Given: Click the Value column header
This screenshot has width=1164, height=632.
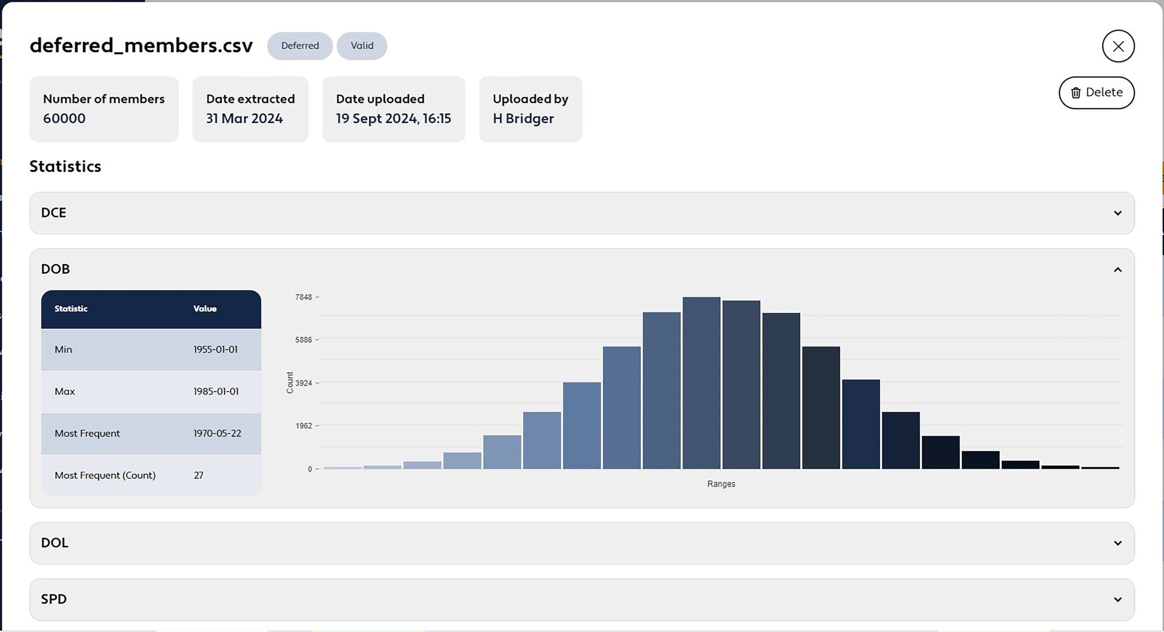Looking at the screenshot, I should [205, 309].
